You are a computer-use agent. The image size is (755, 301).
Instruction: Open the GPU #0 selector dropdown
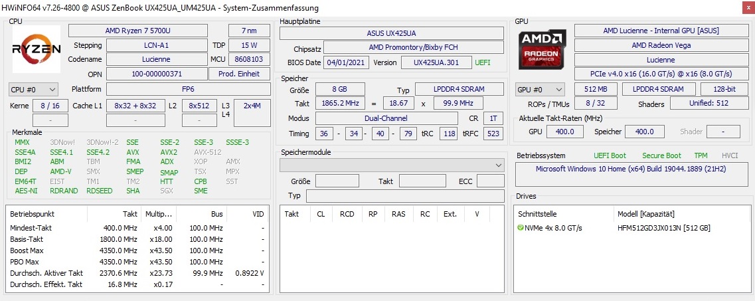(540, 89)
